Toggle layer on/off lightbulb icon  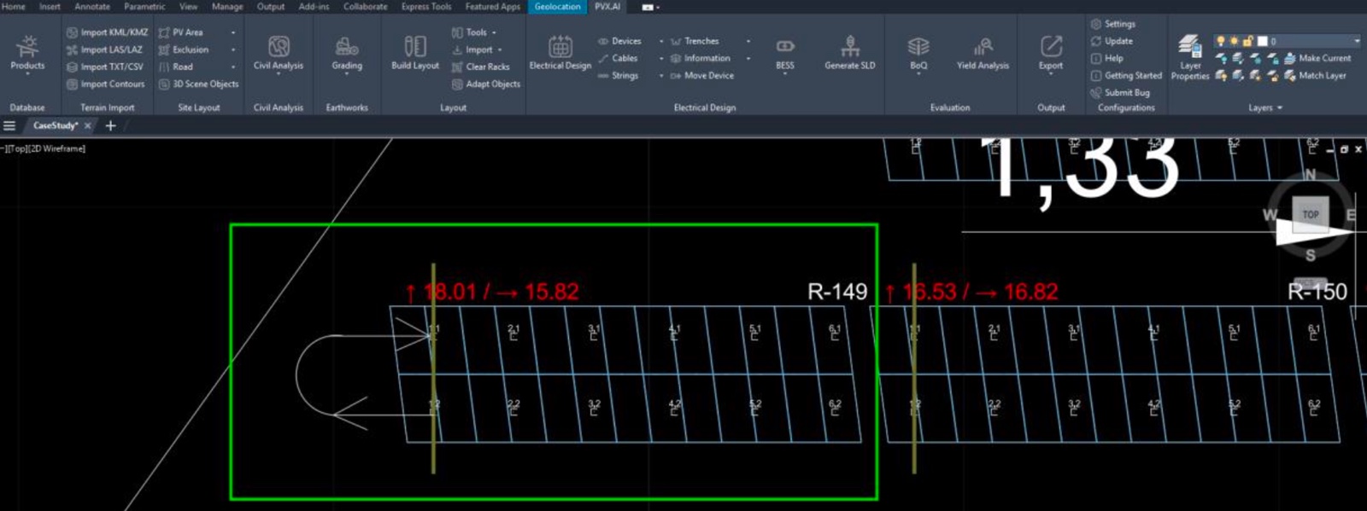pos(1220,41)
